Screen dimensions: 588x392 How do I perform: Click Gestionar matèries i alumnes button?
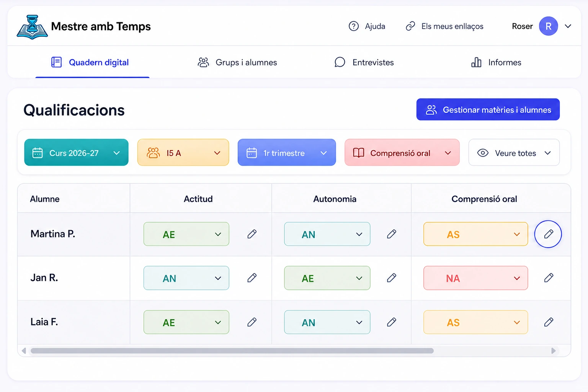tap(488, 109)
